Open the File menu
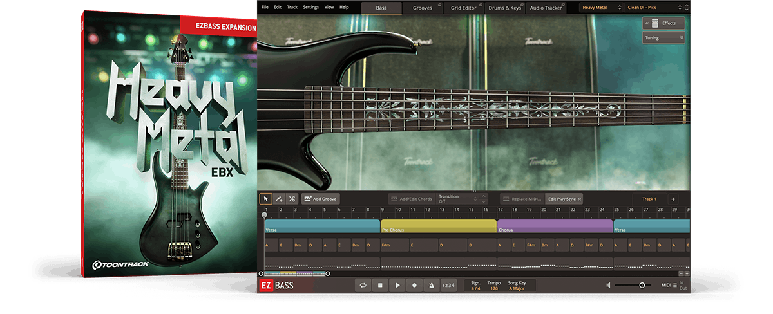This screenshot has height=314, width=773. coord(265,7)
